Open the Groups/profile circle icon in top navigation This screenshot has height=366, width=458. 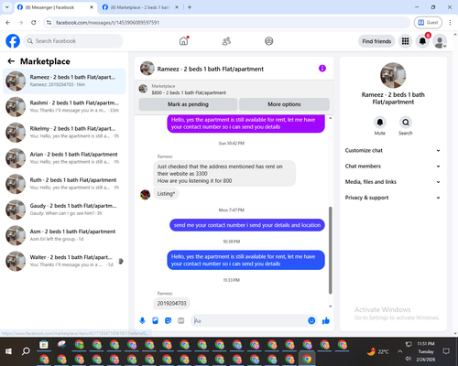269,41
